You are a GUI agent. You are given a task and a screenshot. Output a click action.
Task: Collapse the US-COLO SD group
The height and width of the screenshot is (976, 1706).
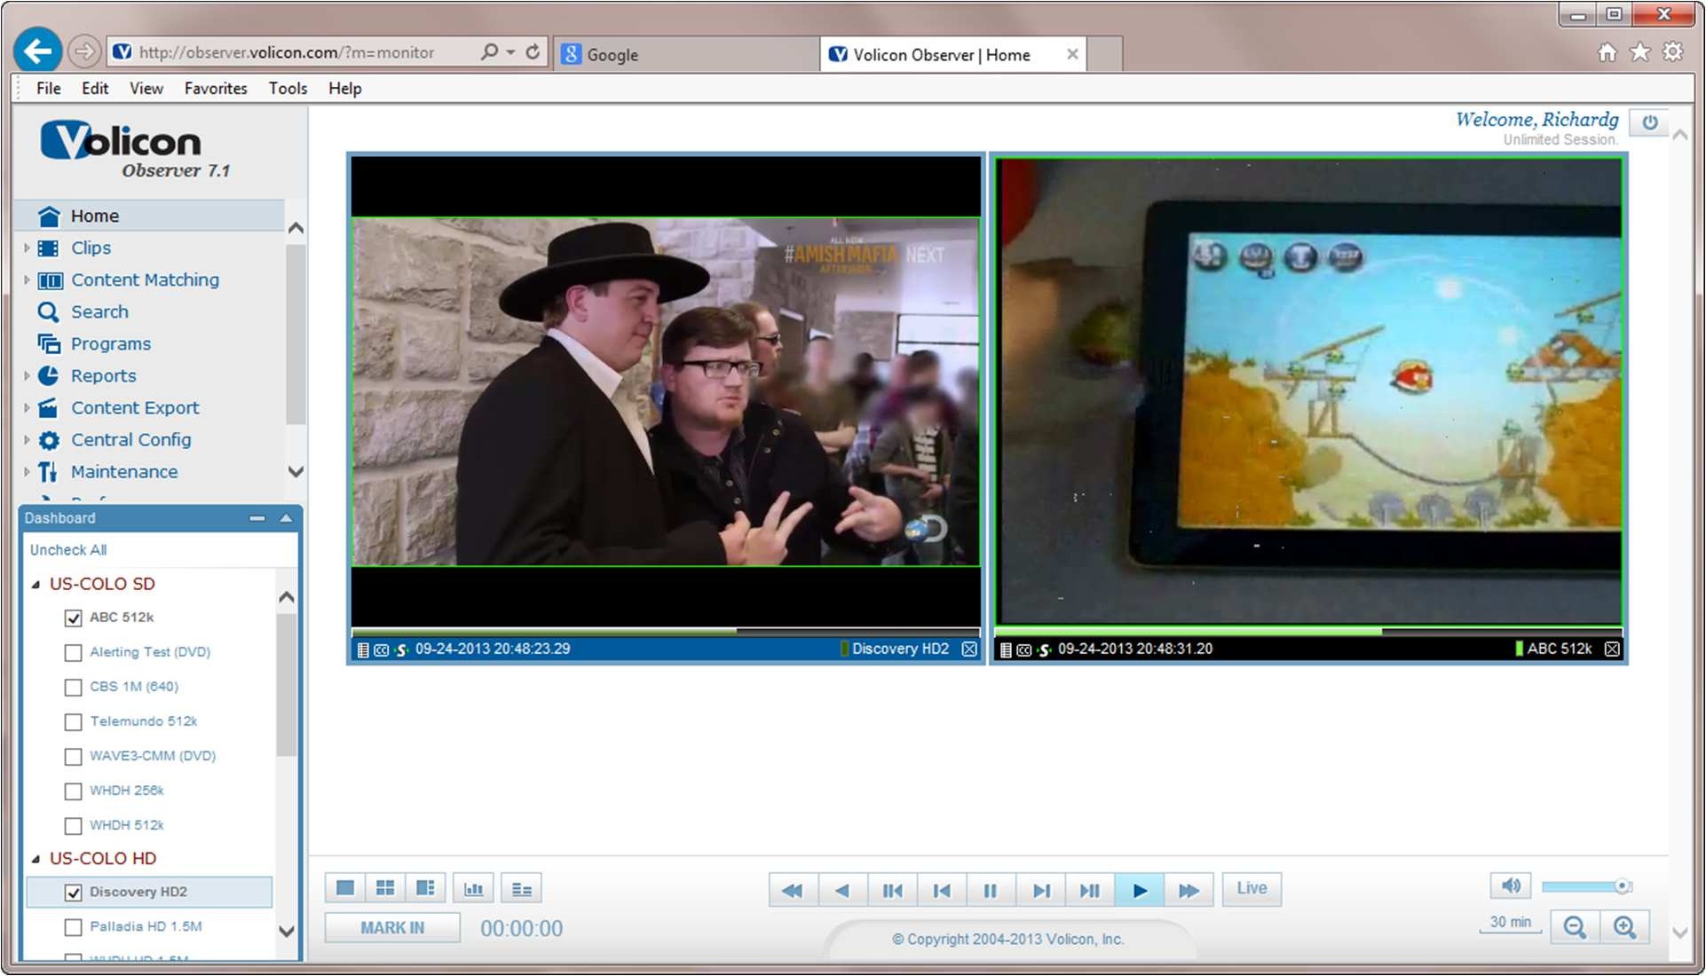[36, 585]
